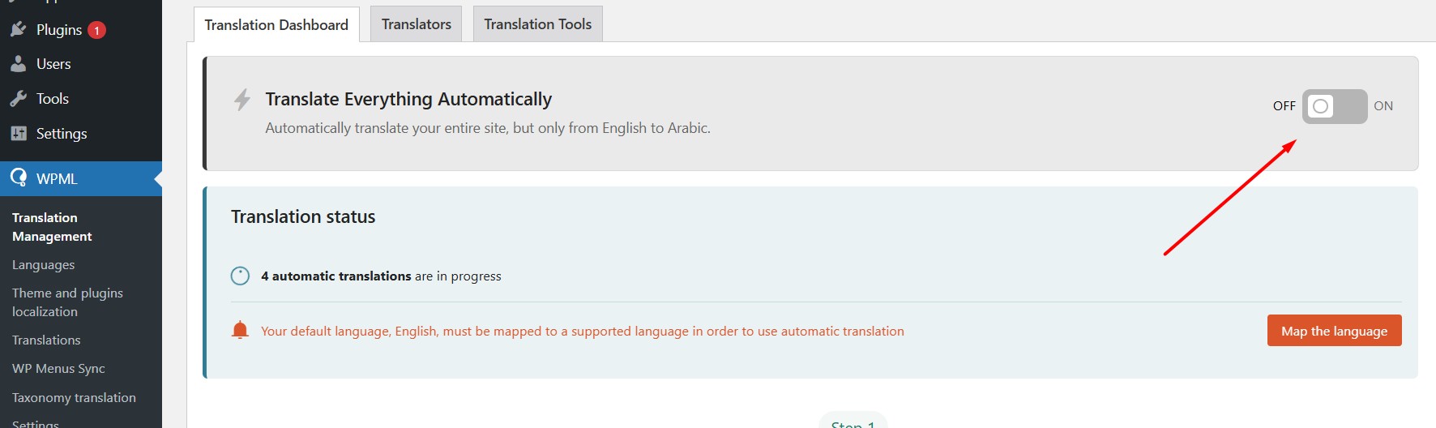The height and width of the screenshot is (428, 1436).
Task: Click the Plugins update badge showing 1
Action: tap(96, 31)
